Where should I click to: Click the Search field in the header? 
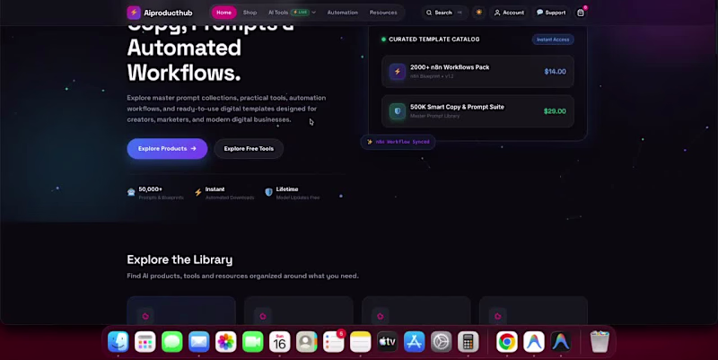[x=444, y=13]
